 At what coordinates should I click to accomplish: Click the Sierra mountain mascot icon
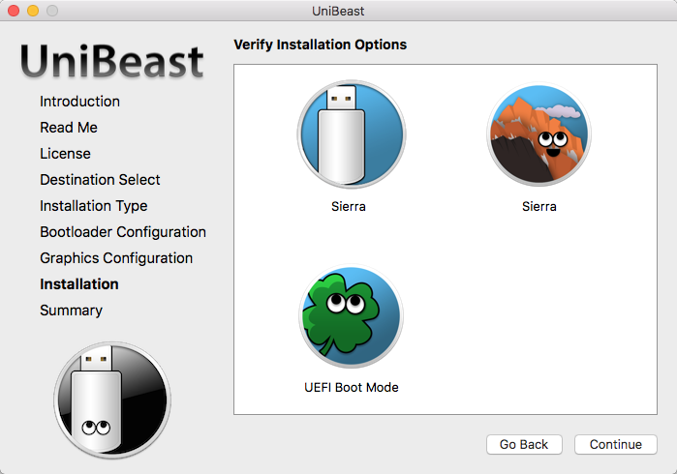point(539,134)
